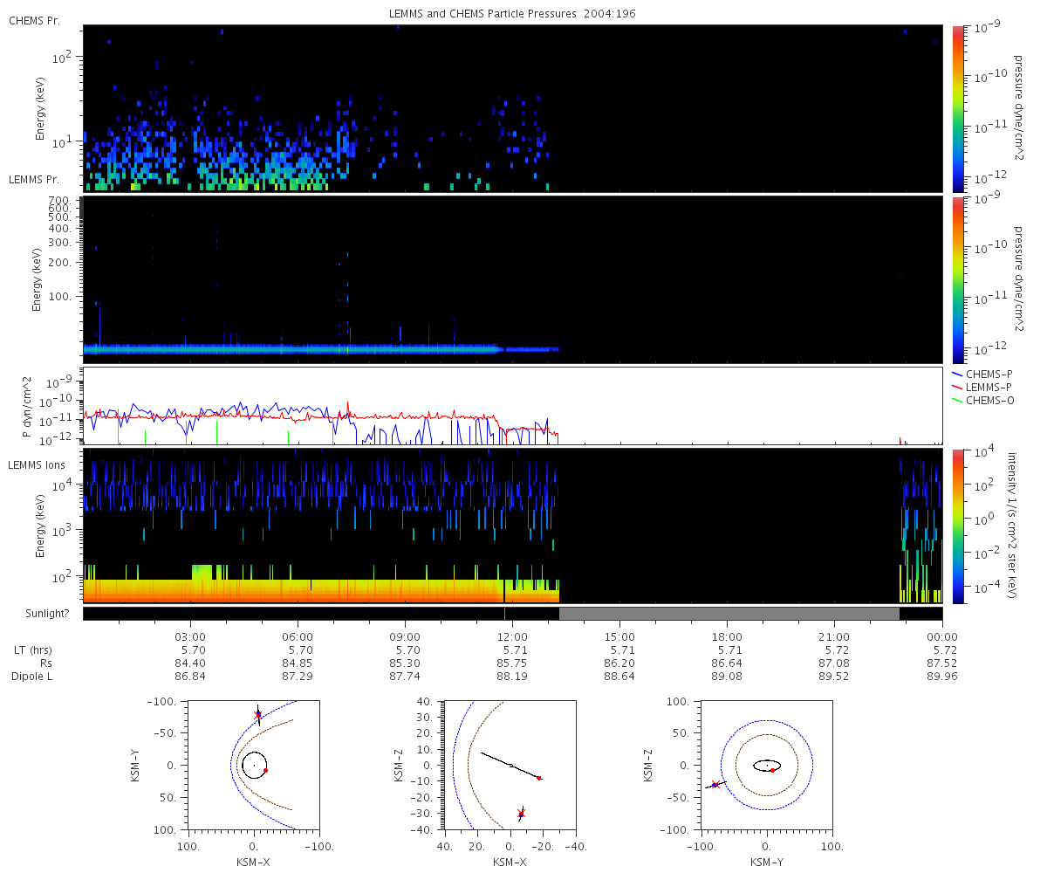Select the green CHEMS-O legend entry
The image size is (1047, 873).
[985, 400]
